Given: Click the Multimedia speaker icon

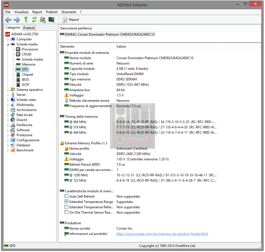Looking at the screenshot, I should coord(13,105).
